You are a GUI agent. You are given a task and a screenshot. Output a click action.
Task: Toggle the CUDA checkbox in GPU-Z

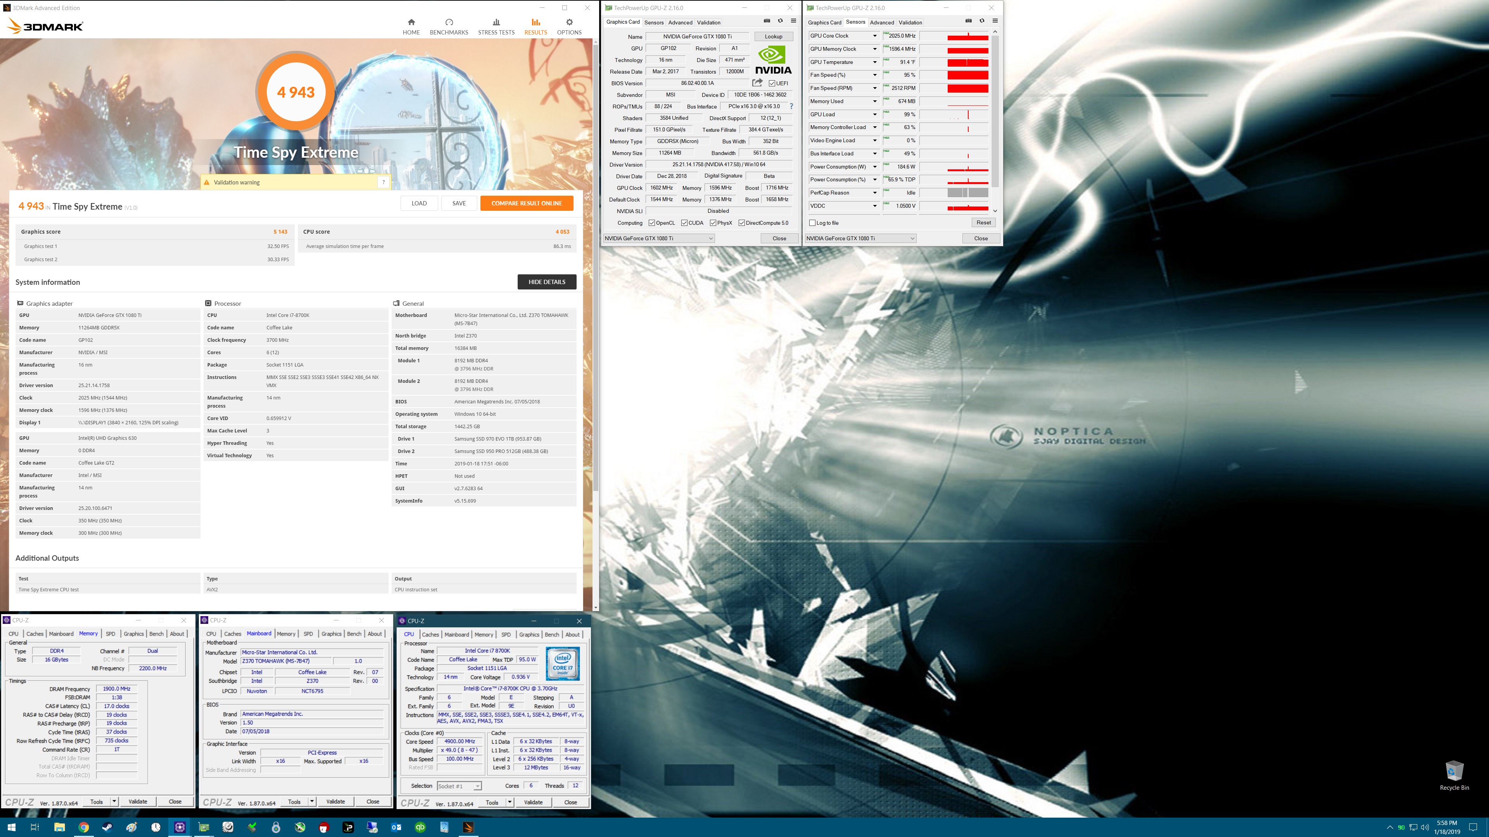pyautogui.click(x=684, y=223)
